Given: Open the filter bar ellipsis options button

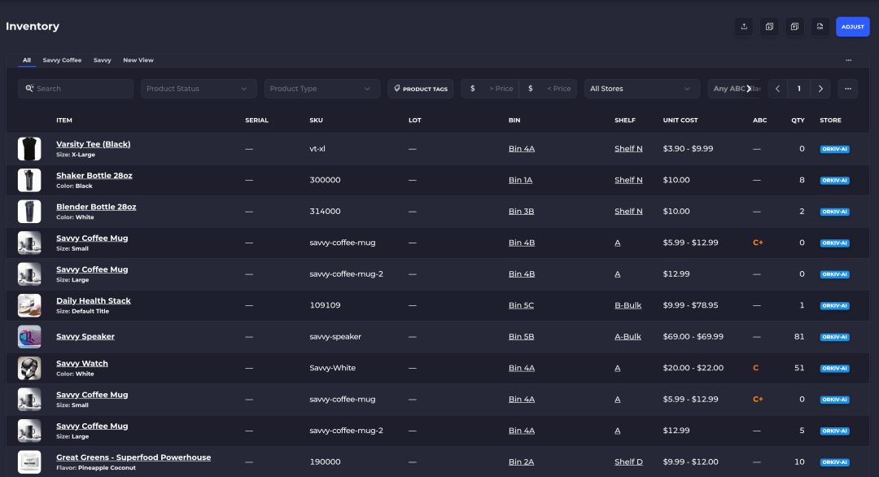Looking at the screenshot, I should (x=847, y=89).
